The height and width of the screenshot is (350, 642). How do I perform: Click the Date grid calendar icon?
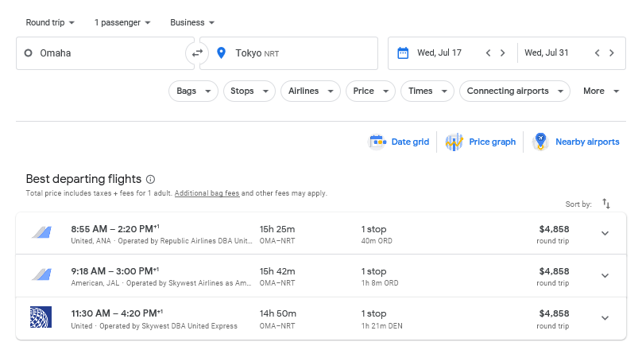[x=377, y=142]
